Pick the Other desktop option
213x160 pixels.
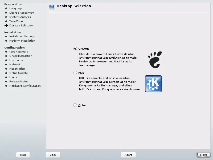tap(75, 105)
